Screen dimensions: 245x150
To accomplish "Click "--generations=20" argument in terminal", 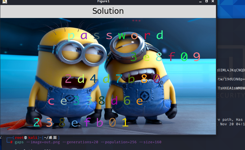I will click(80, 142).
